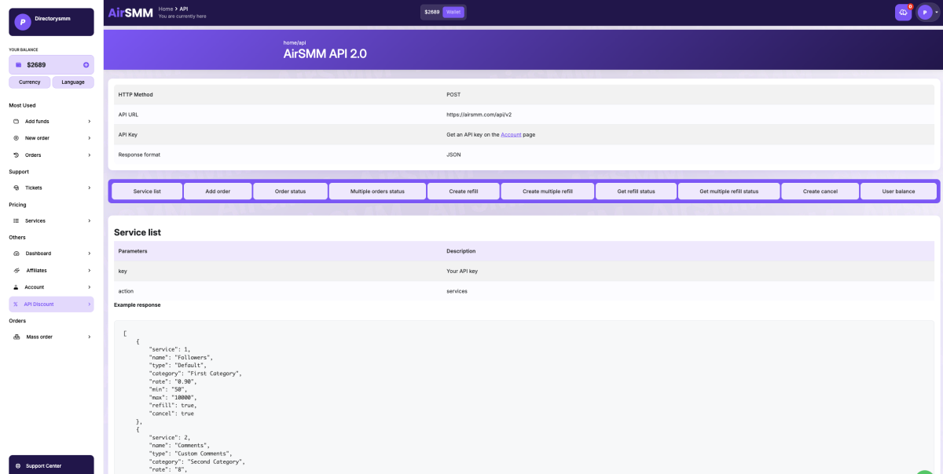Image resolution: width=943 pixels, height=474 pixels.
Task: Click the Dashboard gauge icon in the sidebar
Action: [17, 253]
